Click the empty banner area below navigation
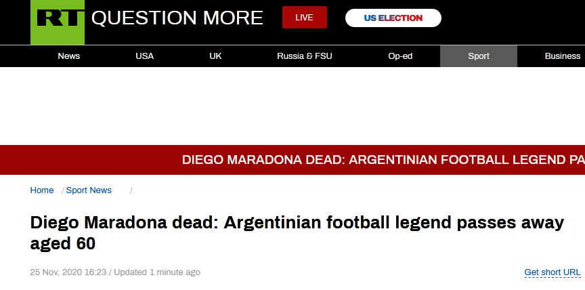Viewport: 585px width, 290px height. click(292, 106)
